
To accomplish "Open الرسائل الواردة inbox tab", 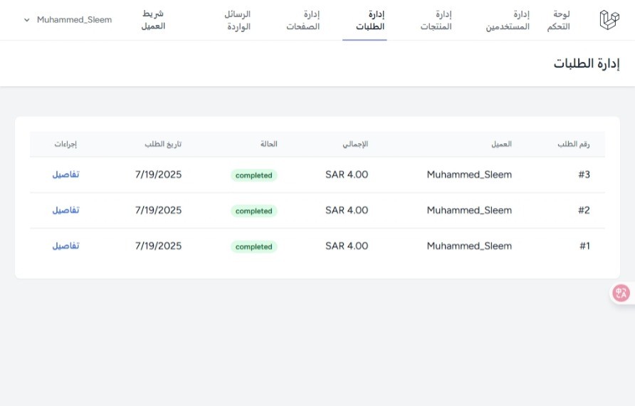I will click(238, 20).
